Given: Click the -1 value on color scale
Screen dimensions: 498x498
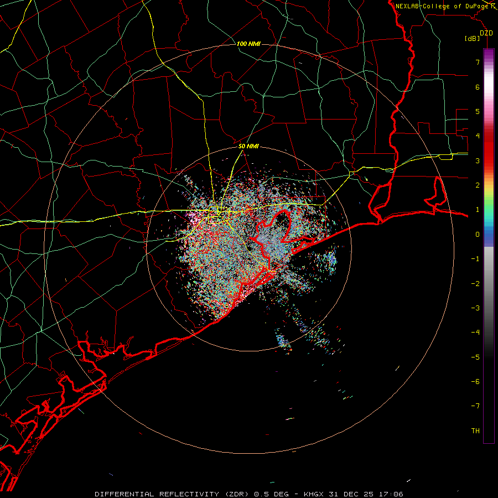Looking at the screenshot, I should [475, 259].
